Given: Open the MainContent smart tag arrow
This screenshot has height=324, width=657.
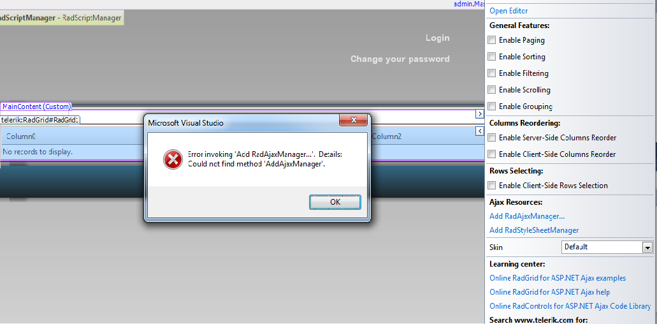Looking at the screenshot, I should [479, 114].
